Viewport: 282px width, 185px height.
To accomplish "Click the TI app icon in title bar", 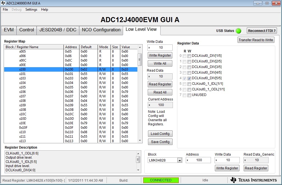I will click(3, 3).
